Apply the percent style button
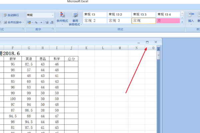 click(36, 23)
